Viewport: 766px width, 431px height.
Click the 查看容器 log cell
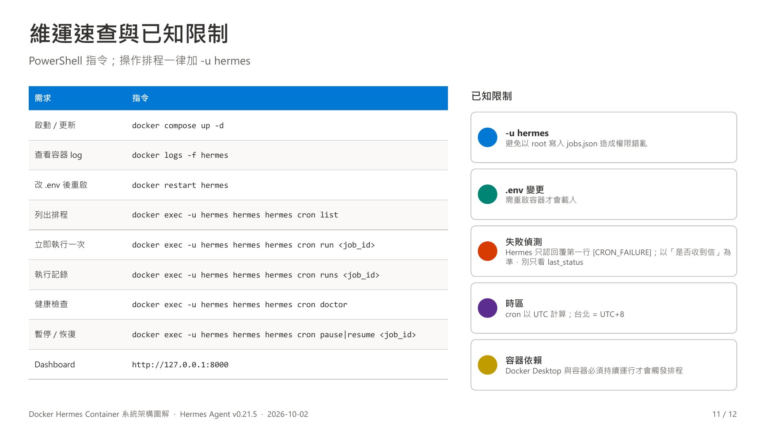pyautogui.click(x=58, y=155)
